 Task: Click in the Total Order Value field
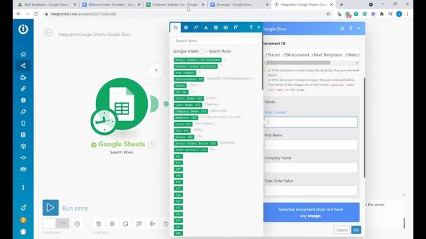(x=311, y=191)
